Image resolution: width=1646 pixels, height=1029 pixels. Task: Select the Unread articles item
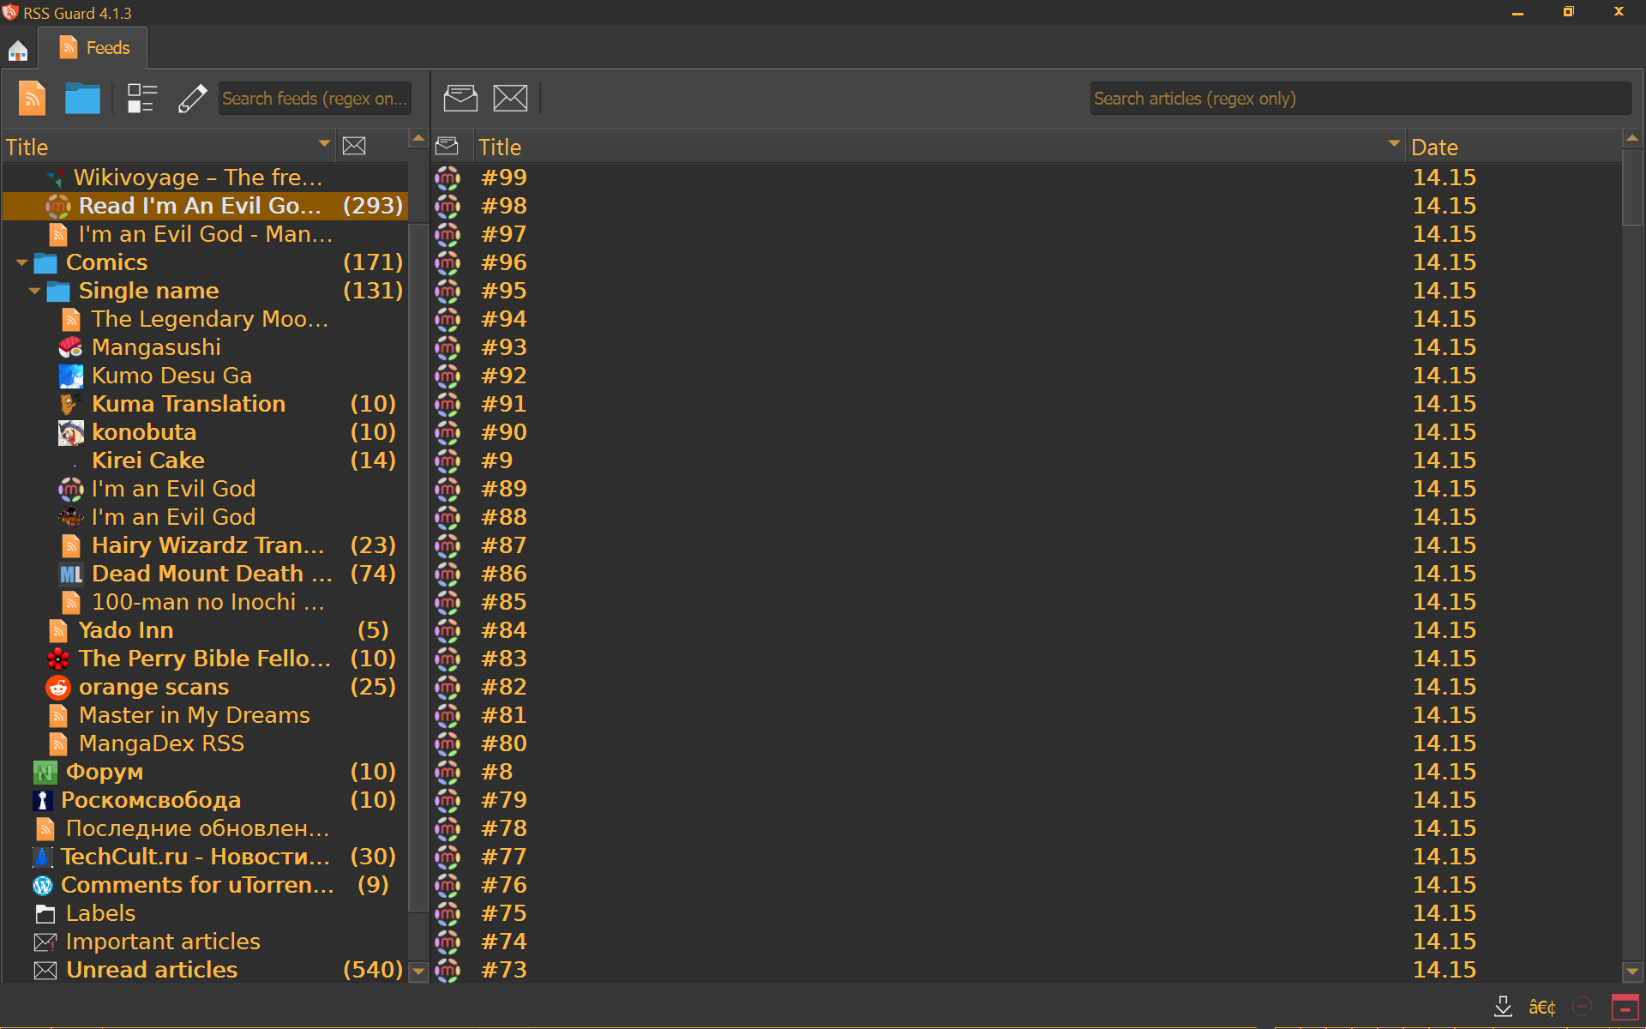pos(152,970)
